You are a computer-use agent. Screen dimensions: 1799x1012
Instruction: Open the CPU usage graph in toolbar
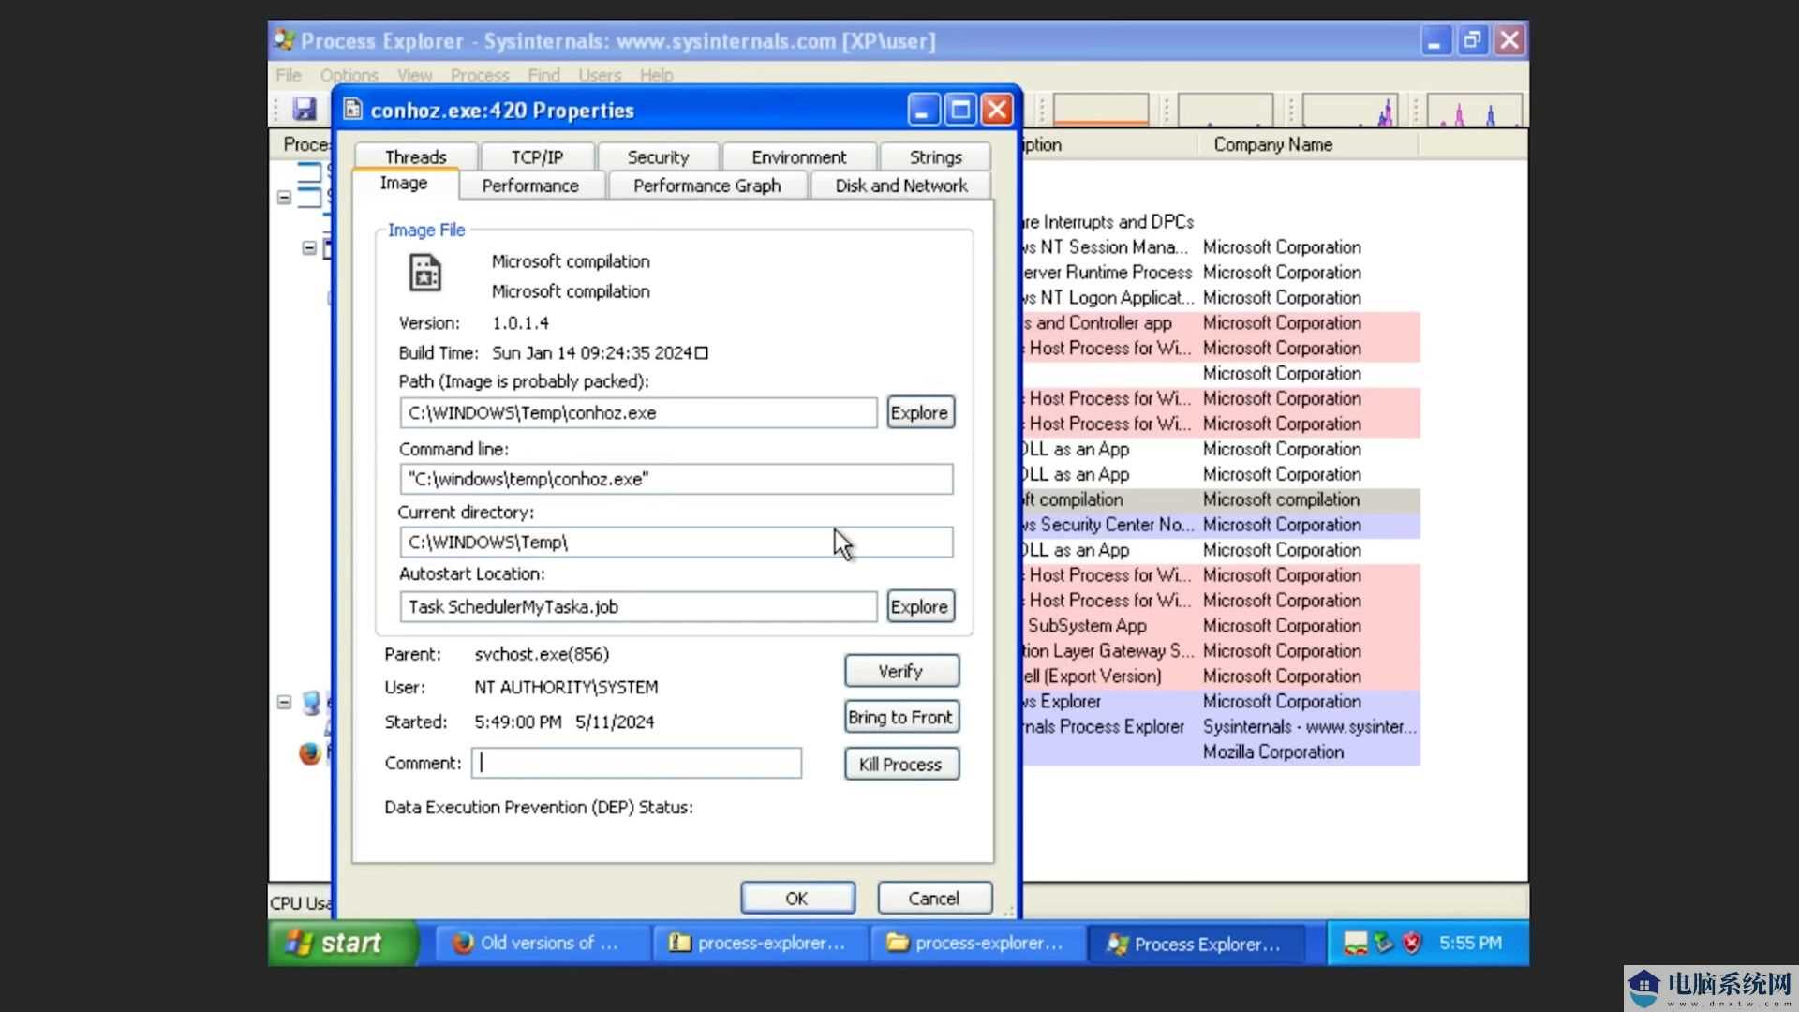[1101, 110]
